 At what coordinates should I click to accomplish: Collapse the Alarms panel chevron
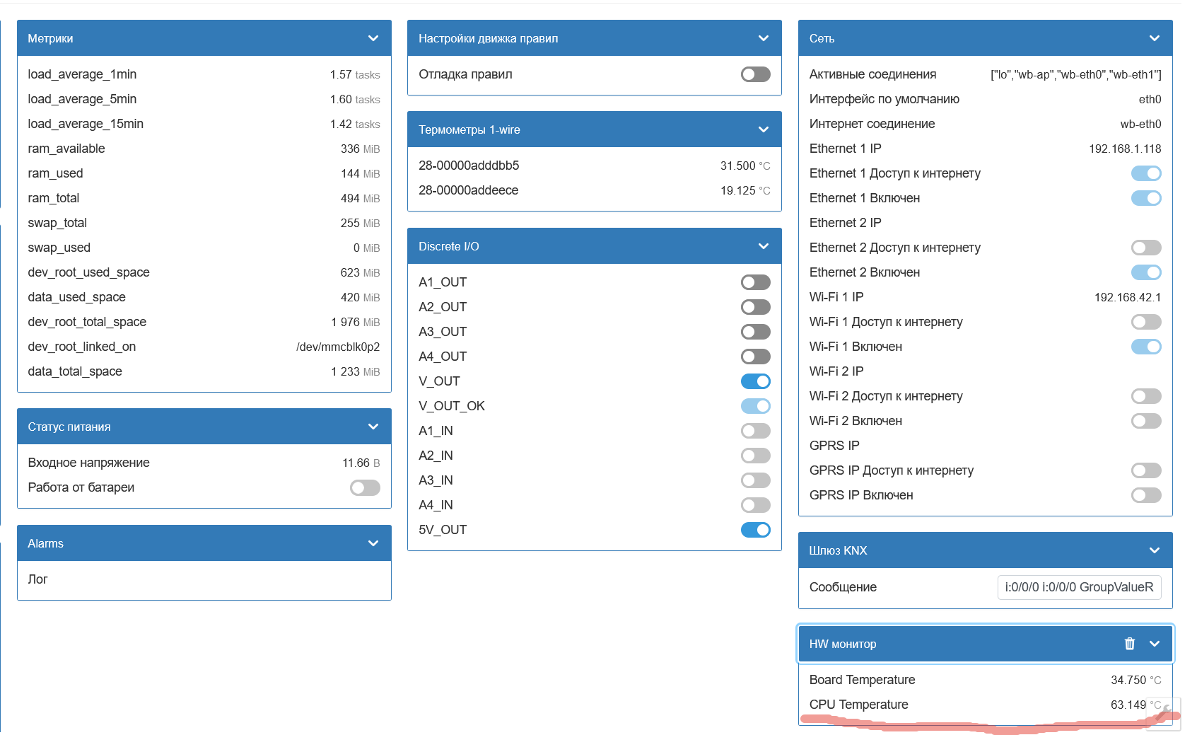(x=373, y=543)
